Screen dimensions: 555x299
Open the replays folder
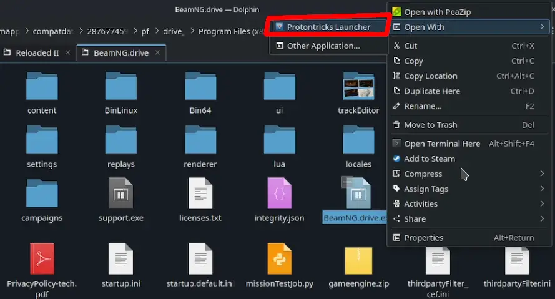(121, 140)
